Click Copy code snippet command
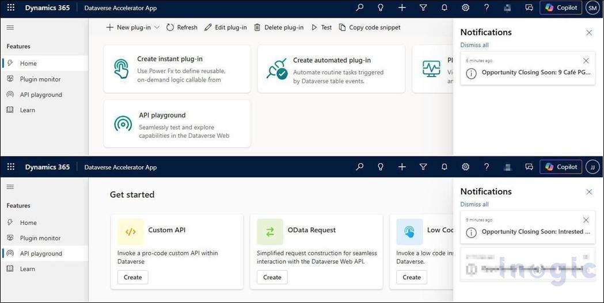The width and height of the screenshot is (604, 303). click(370, 28)
